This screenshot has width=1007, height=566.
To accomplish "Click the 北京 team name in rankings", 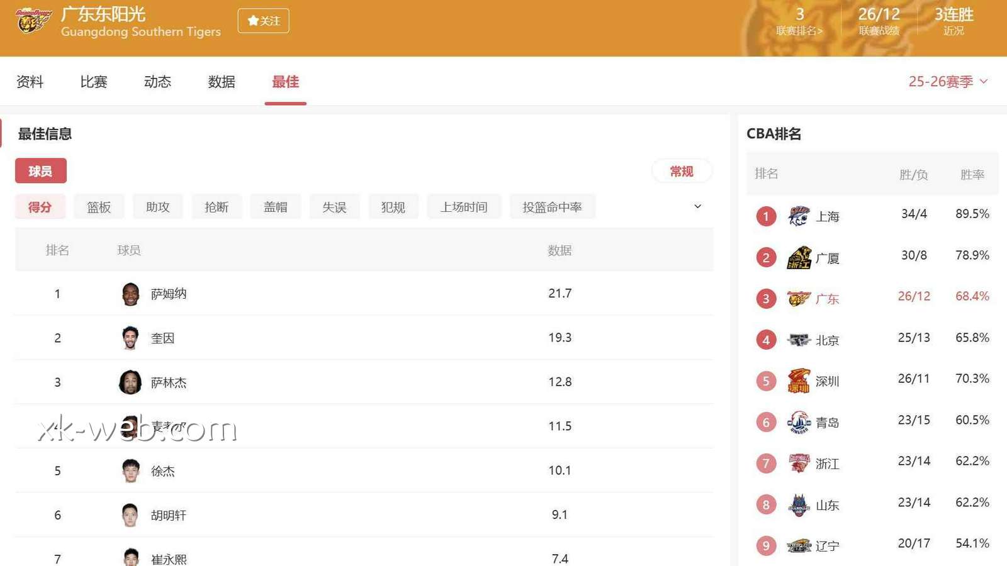I will coord(828,340).
